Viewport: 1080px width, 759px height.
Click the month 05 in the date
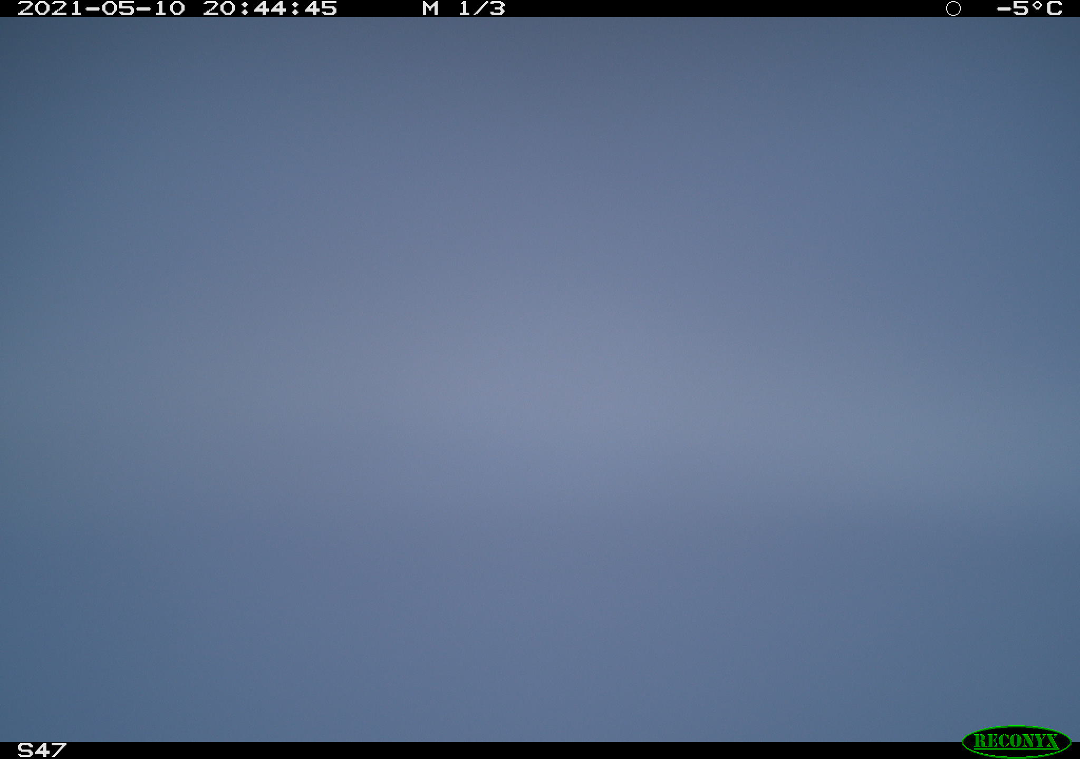pos(118,8)
